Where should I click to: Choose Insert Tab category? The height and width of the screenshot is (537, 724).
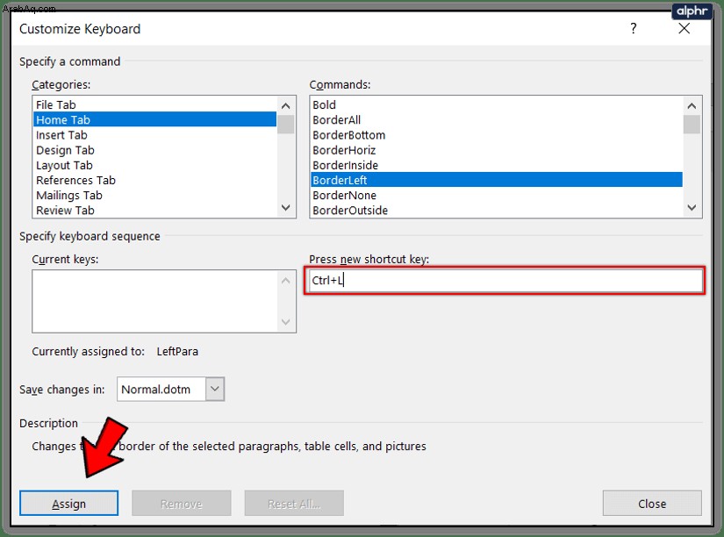[155, 135]
